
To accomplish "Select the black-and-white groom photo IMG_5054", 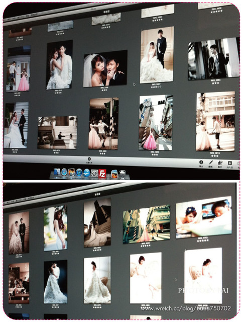I will pos(214,59).
